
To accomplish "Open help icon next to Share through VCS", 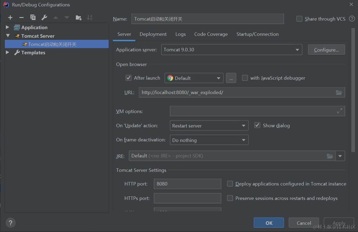I will 352,19.
